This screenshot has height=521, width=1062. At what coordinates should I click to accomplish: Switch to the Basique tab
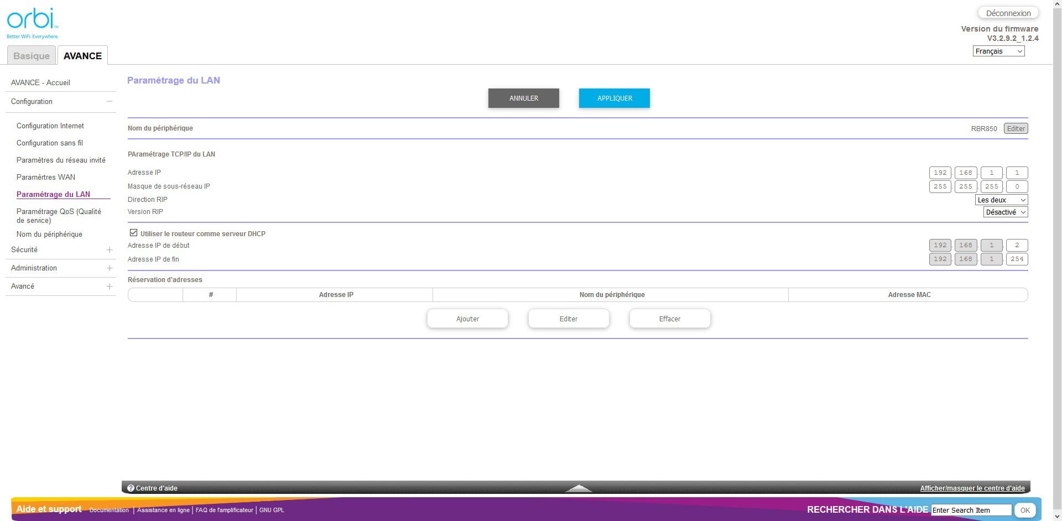[x=31, y=55]
